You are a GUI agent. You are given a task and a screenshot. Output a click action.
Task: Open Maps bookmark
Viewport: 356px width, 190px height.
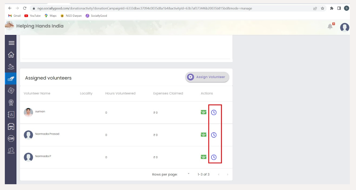[50, 16]
